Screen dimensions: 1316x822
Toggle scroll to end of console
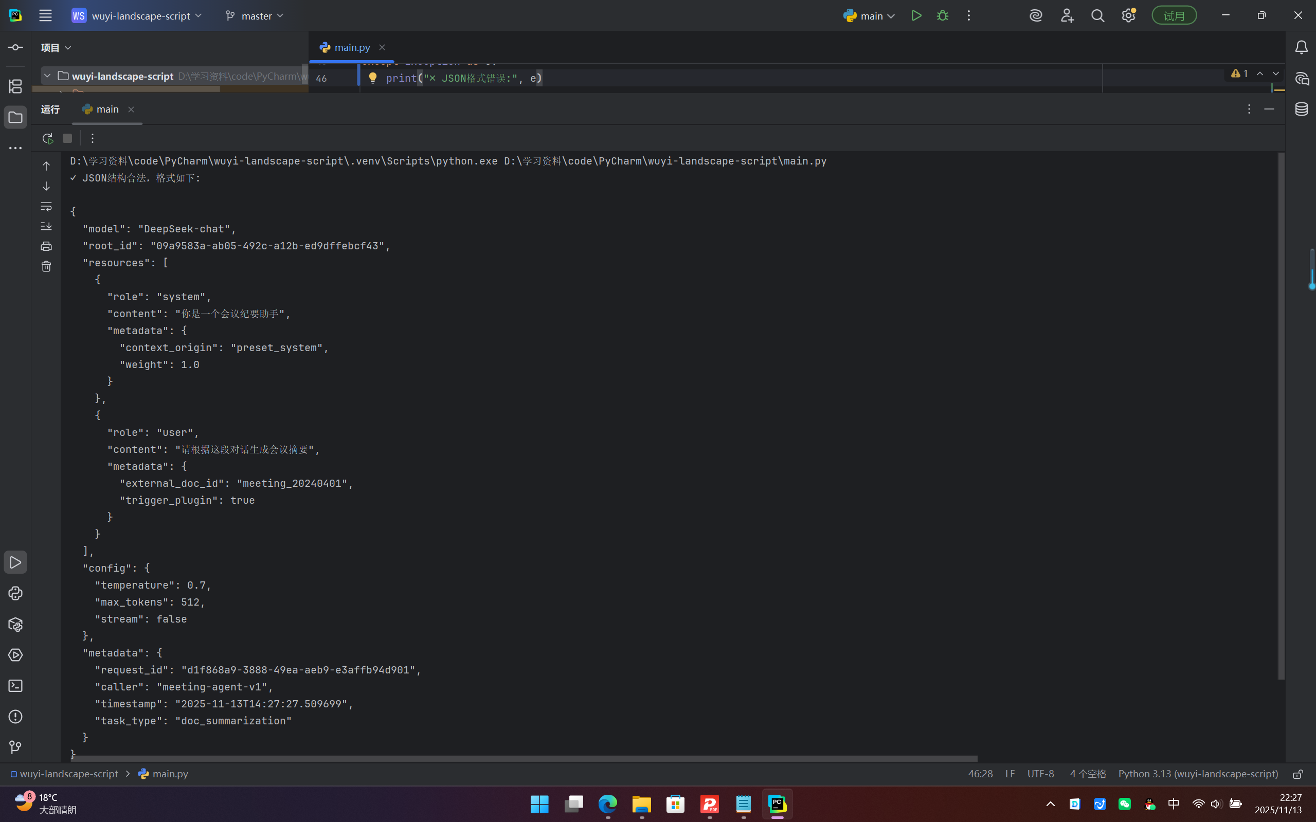click(46, 226)
